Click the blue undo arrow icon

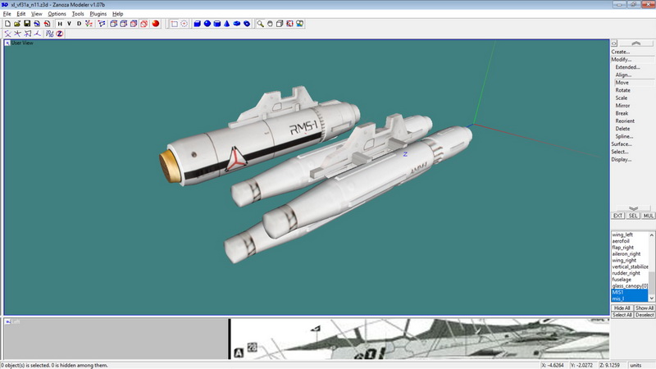tap(37, 24)
